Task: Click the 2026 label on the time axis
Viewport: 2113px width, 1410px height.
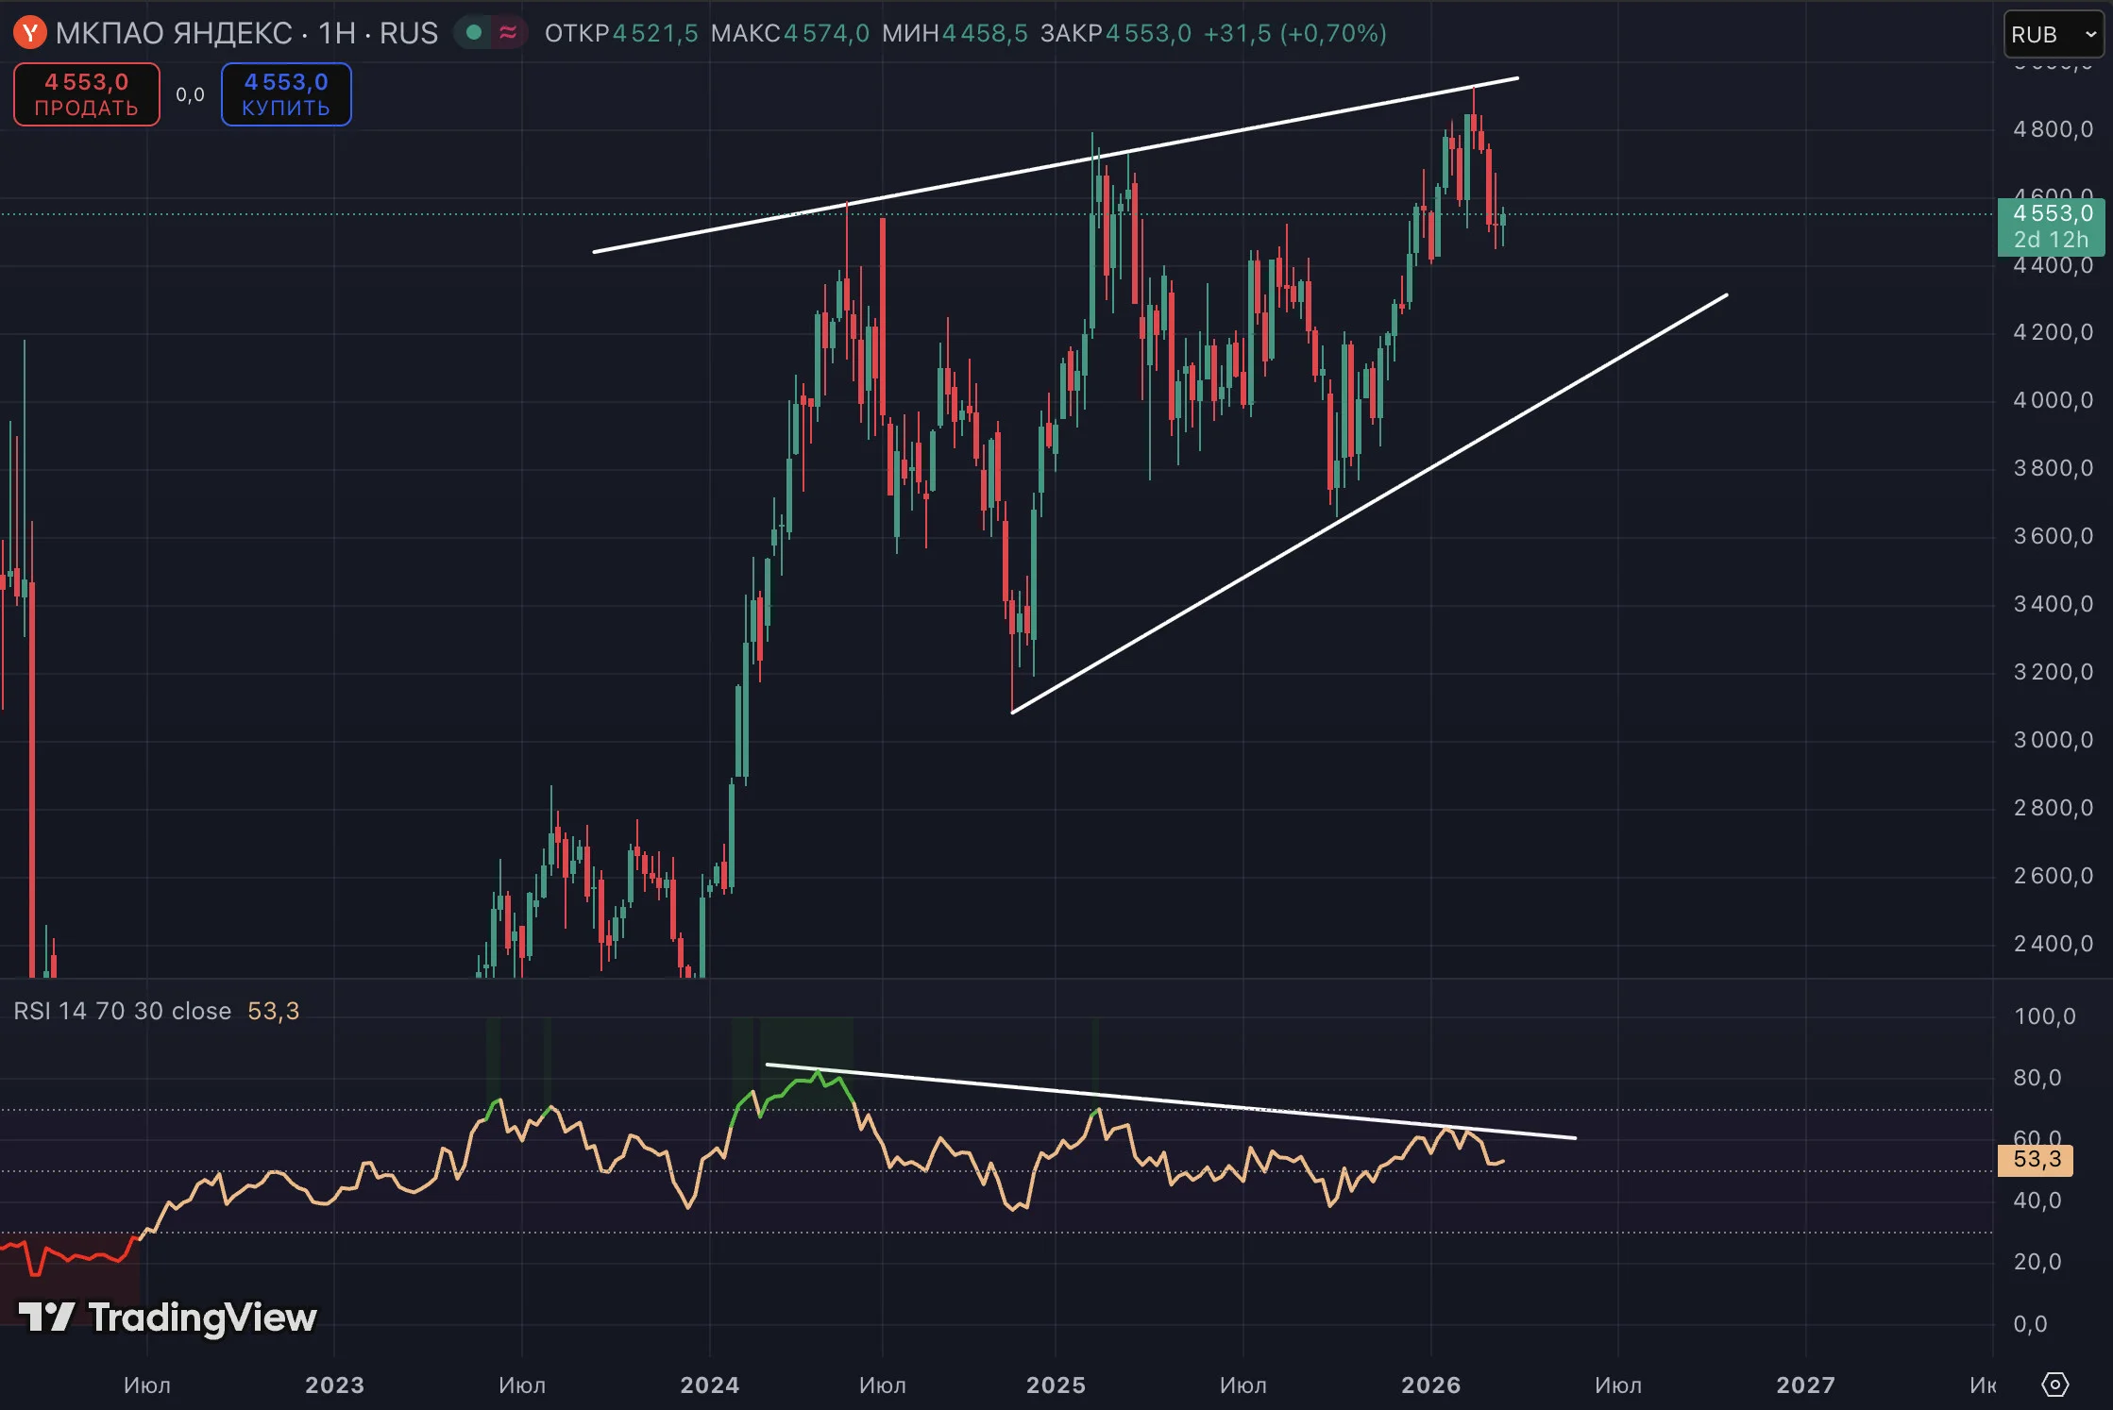Action: pyautogui.click(x=1430, y=1385)
